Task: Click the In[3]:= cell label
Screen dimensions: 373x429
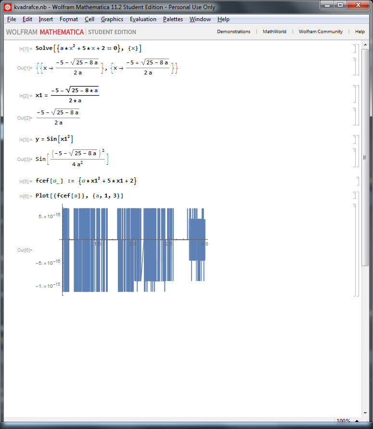Action: [26, 139]
